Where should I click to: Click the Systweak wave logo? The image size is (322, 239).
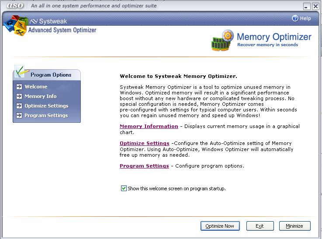[34, 21]
